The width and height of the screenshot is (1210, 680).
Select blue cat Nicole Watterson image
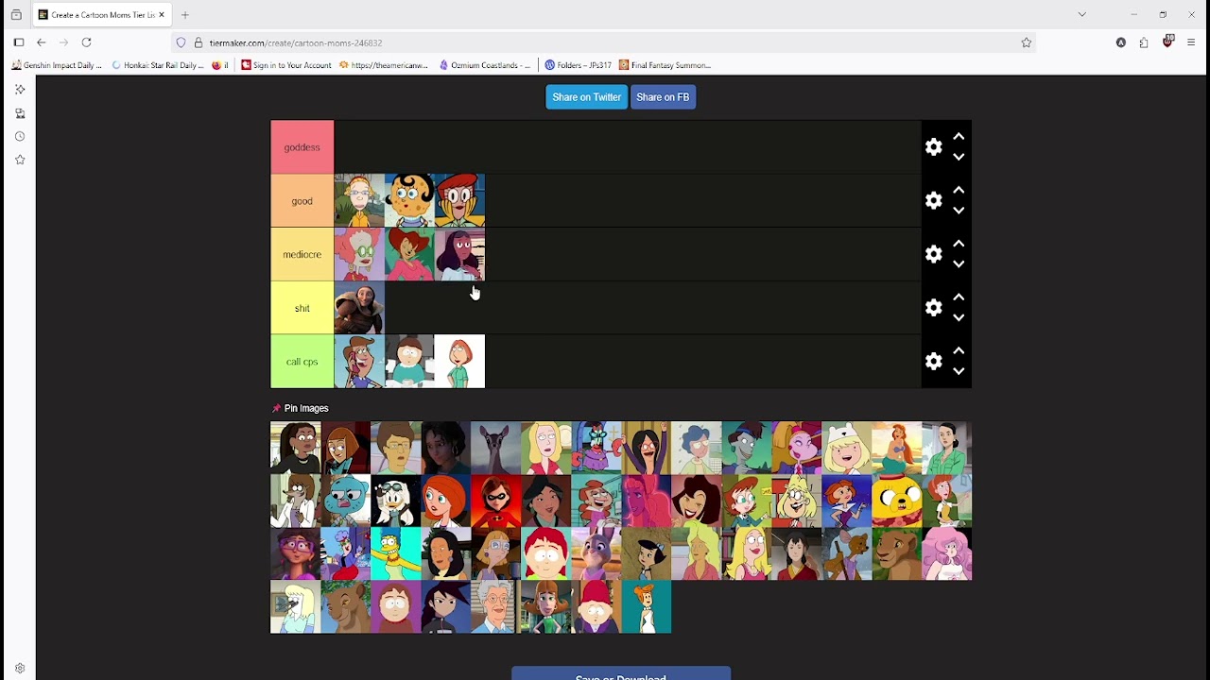(x=346, y=501)
